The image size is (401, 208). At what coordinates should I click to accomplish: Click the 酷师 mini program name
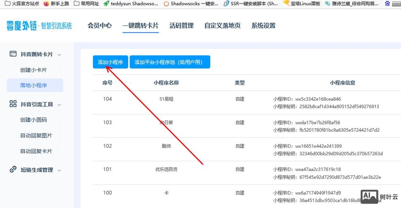(x=166, y=146)
